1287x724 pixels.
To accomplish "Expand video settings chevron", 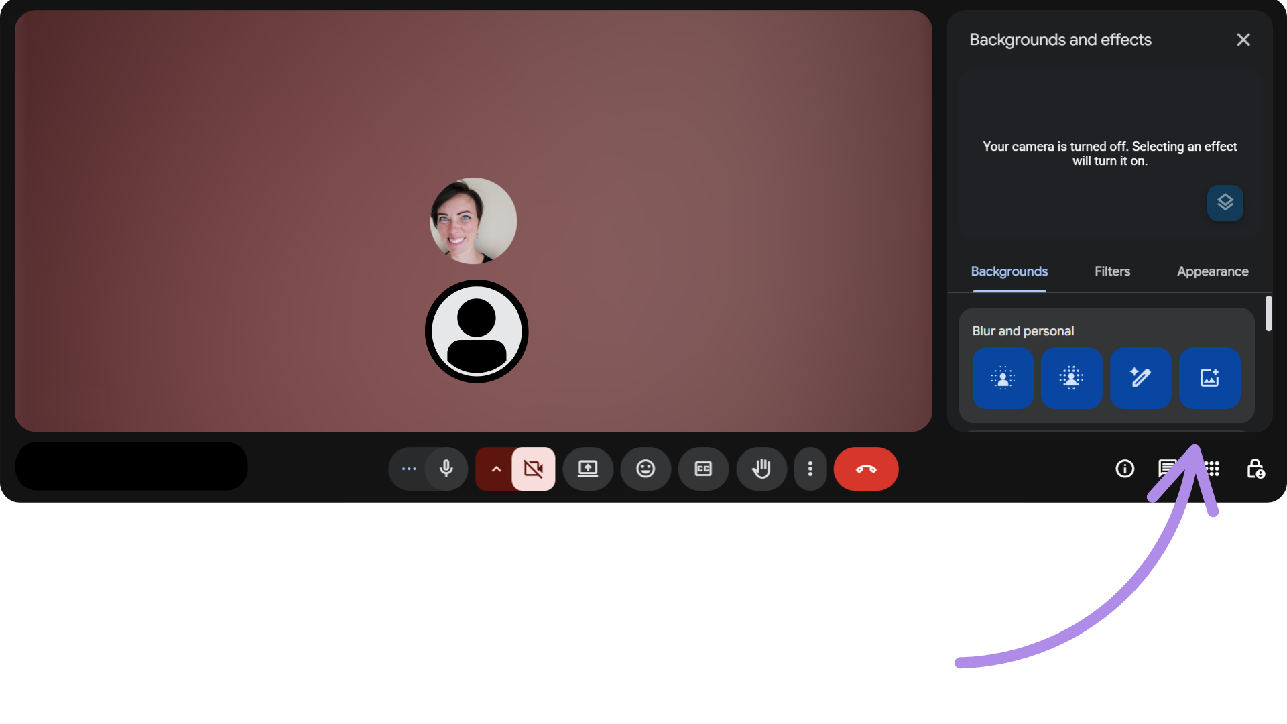I will point(496,469).
